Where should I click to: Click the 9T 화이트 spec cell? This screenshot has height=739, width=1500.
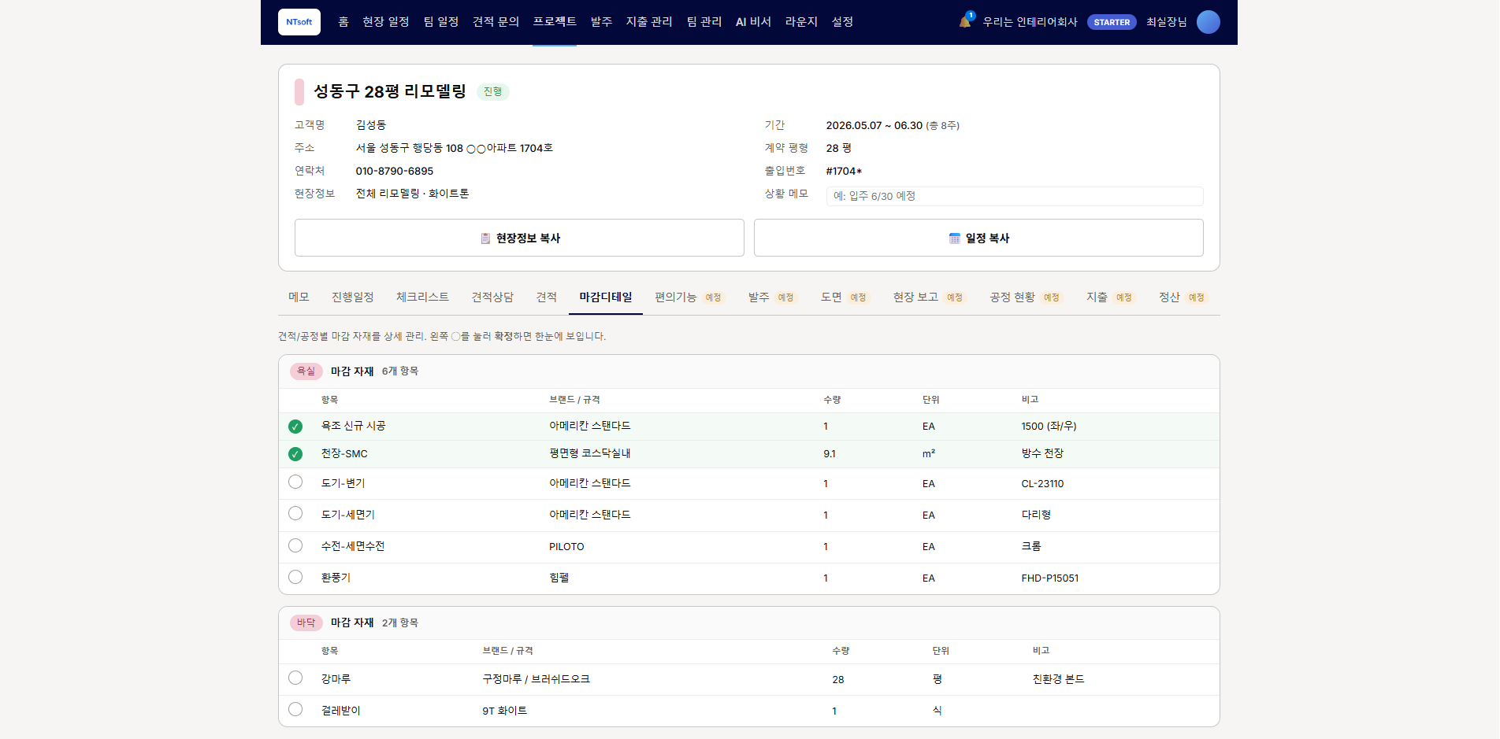pos(505,711)
